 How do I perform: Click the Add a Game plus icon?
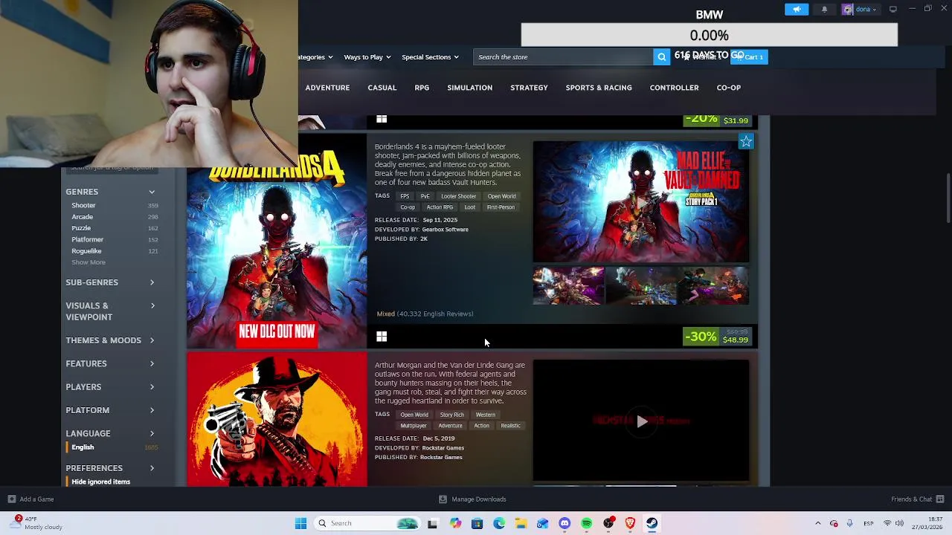tap(11, 499)
